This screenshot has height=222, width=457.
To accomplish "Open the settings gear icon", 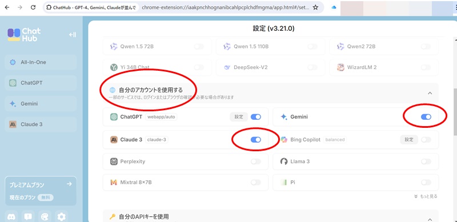I will [62, 216].
